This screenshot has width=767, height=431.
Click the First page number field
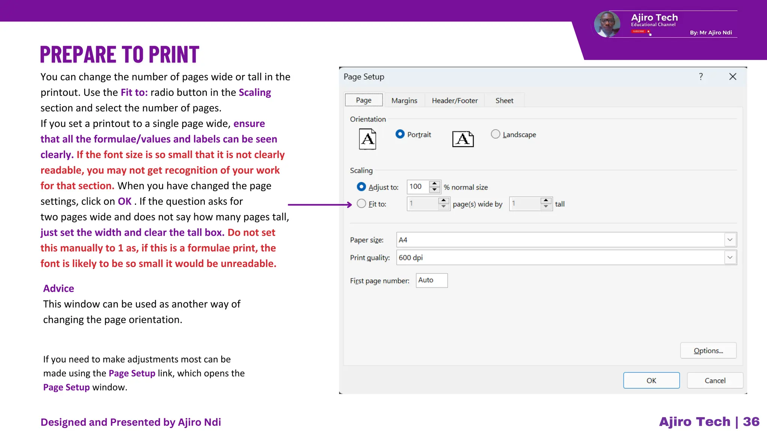point(431,280)
